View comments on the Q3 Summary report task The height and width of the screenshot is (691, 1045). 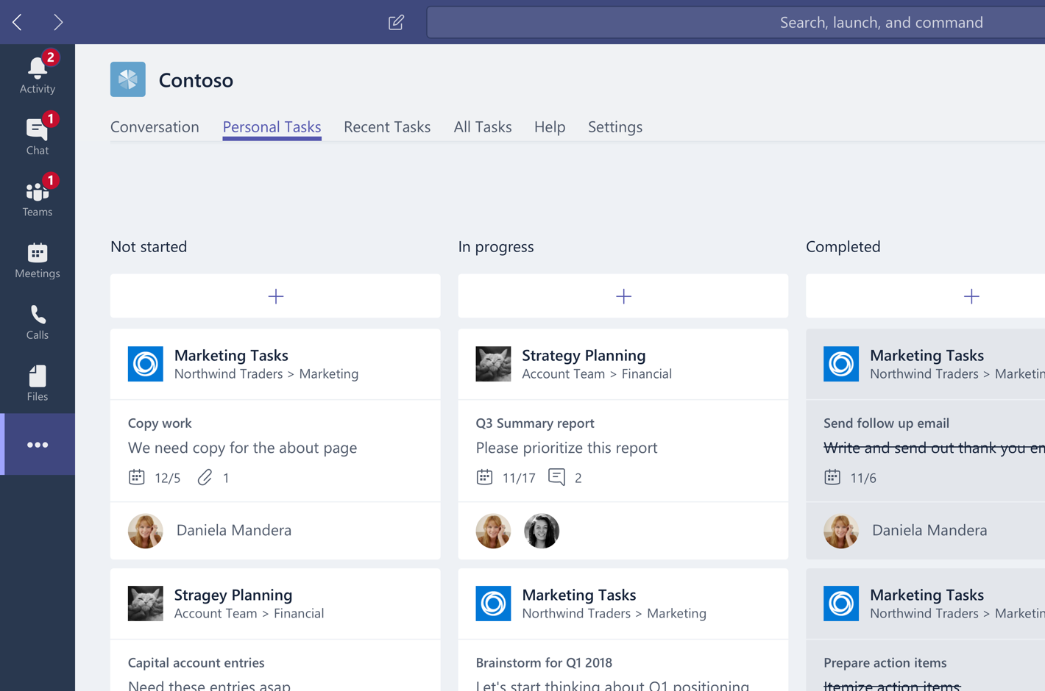tap(558, 477)
